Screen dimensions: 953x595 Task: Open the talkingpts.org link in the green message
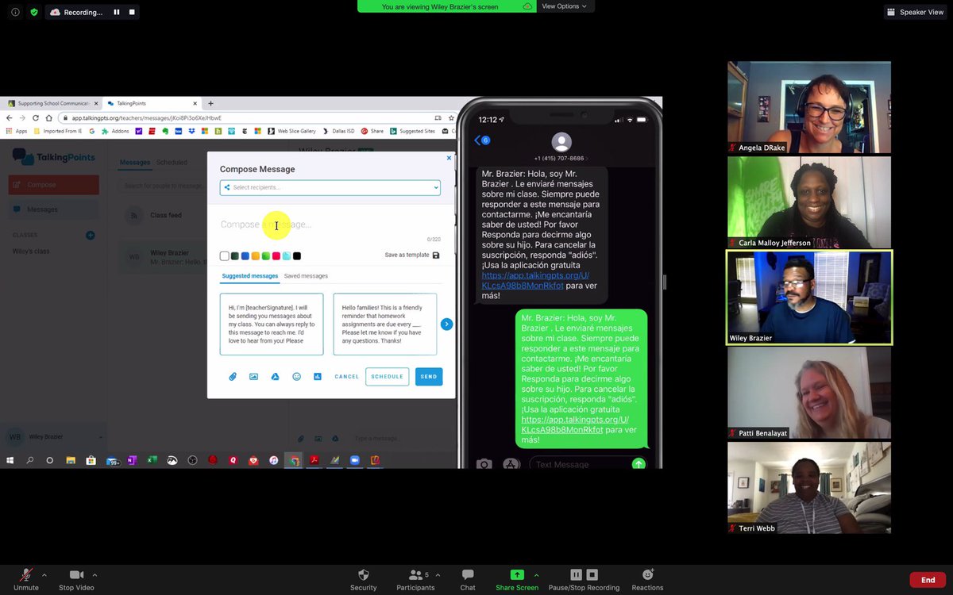(x=574, y=424)
